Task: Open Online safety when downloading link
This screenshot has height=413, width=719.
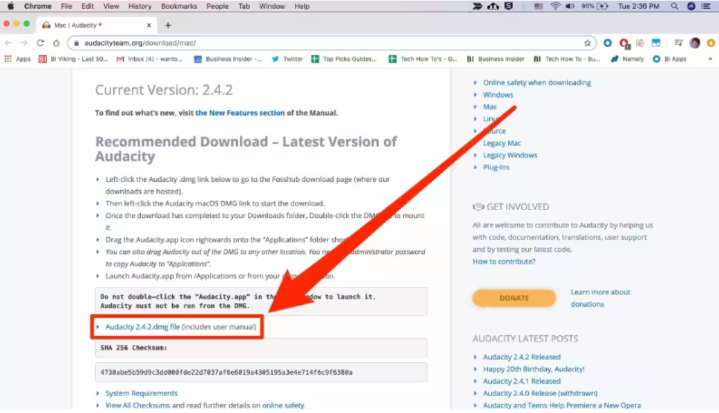Action: [537, 83]
